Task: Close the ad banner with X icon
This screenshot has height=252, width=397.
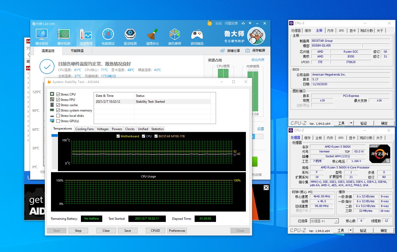Action: click(266, 188)
